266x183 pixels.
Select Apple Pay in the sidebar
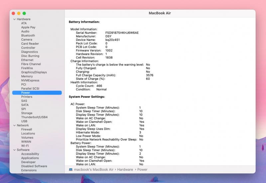[x=28, y=27]
